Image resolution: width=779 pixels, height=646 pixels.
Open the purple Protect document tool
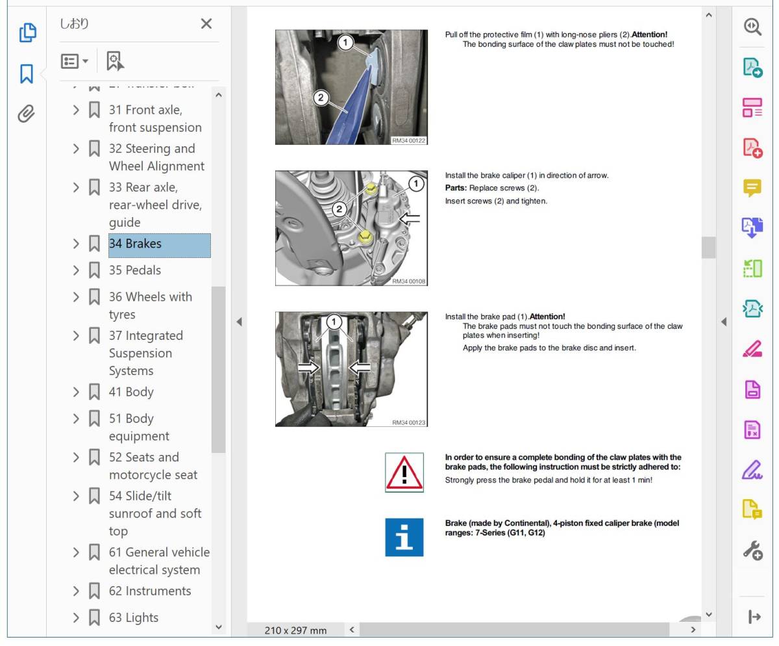tap(752, 389)
